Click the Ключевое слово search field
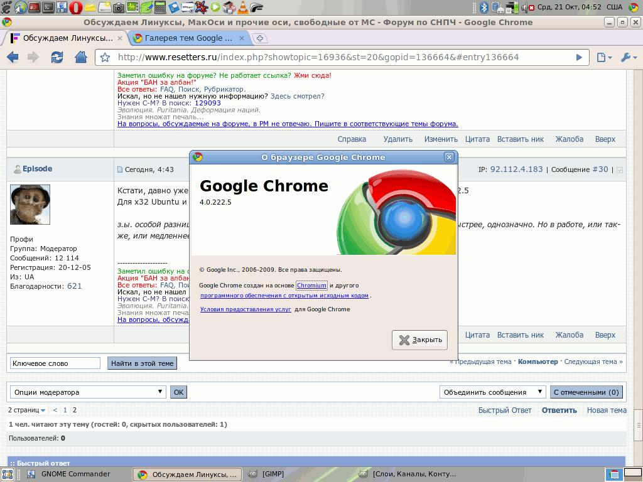 [x=55, y=363]
